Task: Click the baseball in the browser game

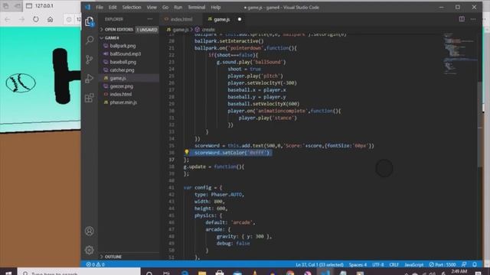Action: pos(21,83)
